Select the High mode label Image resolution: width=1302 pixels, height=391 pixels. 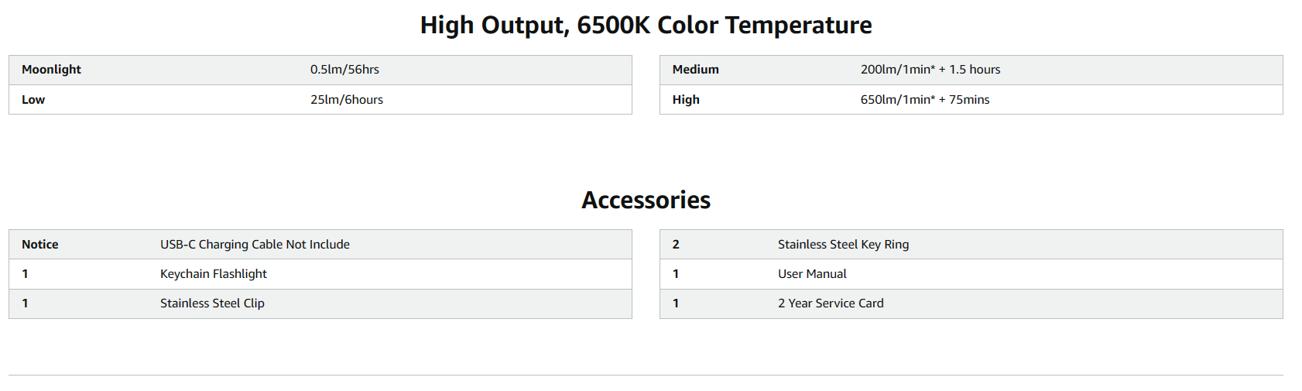686,100
